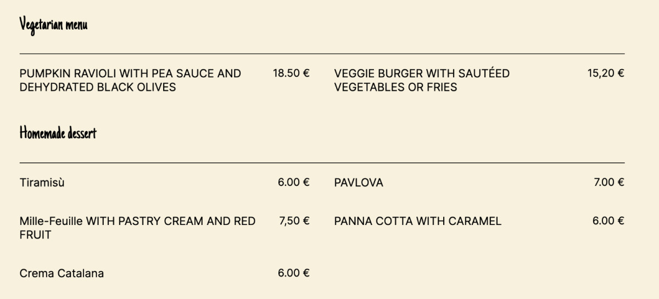Click the words VEGETABLES OR FRIES
Viewport: 659px width, 299px height.
(395, 87)
